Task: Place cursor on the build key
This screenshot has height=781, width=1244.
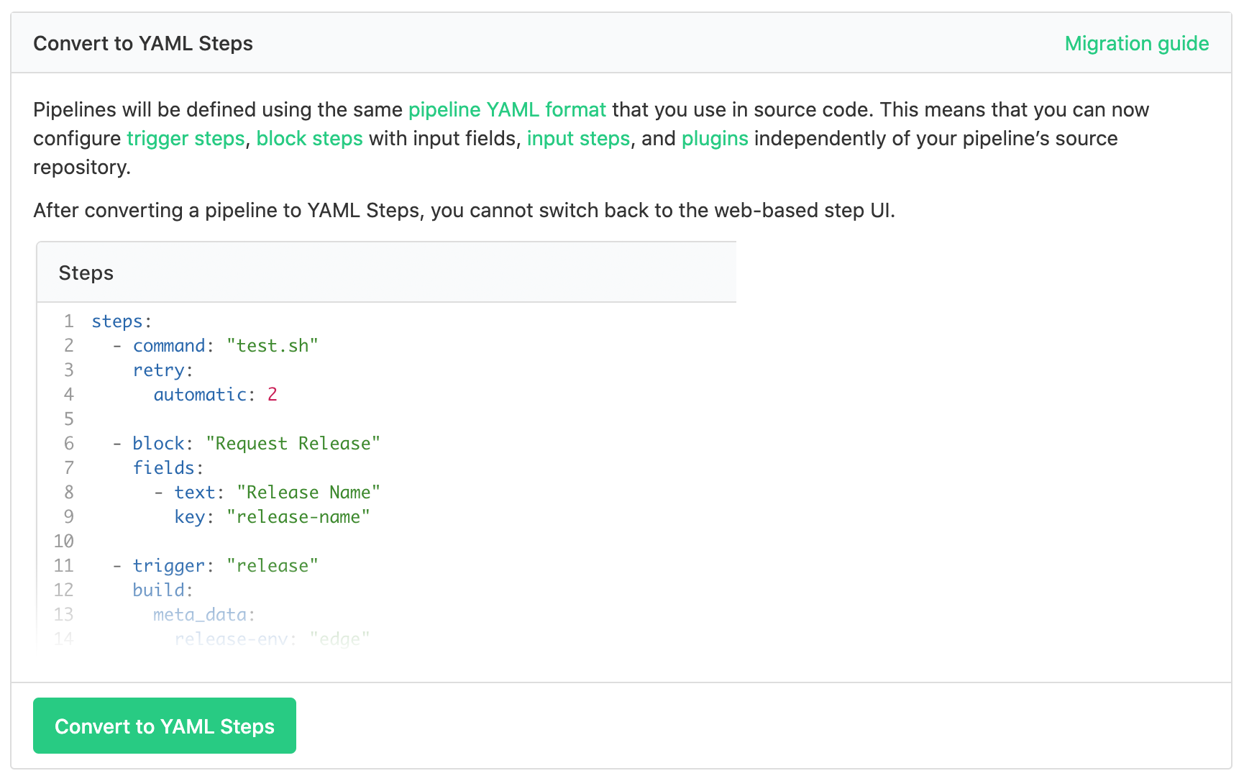Action: (x=158, y=590)
